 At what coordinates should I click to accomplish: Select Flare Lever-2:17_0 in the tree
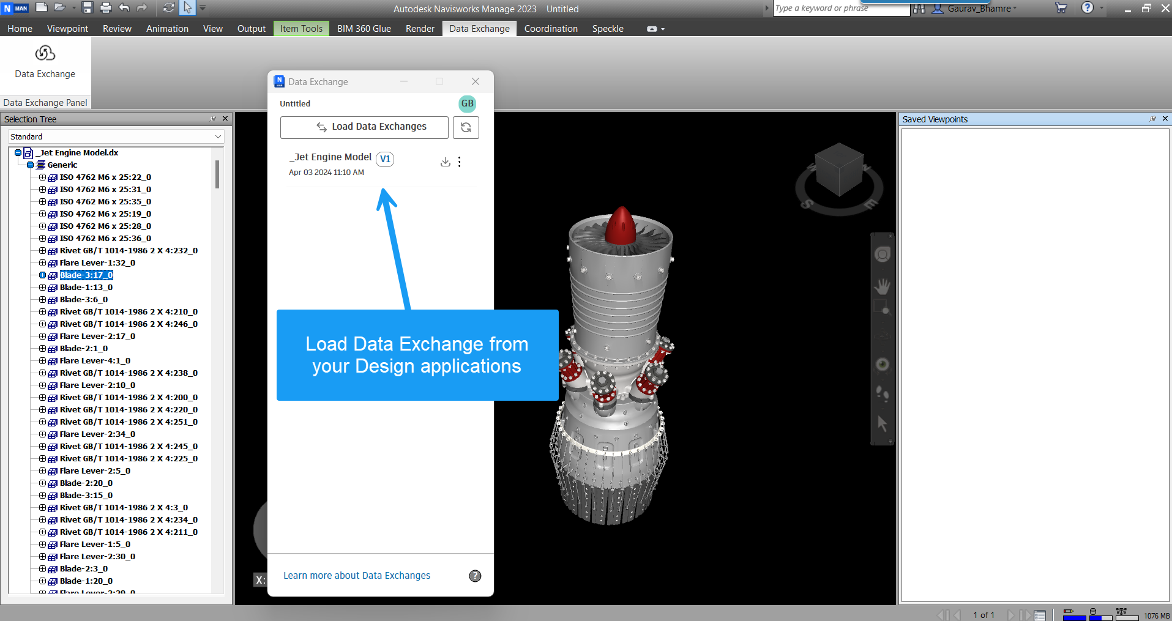click(97, 337)
